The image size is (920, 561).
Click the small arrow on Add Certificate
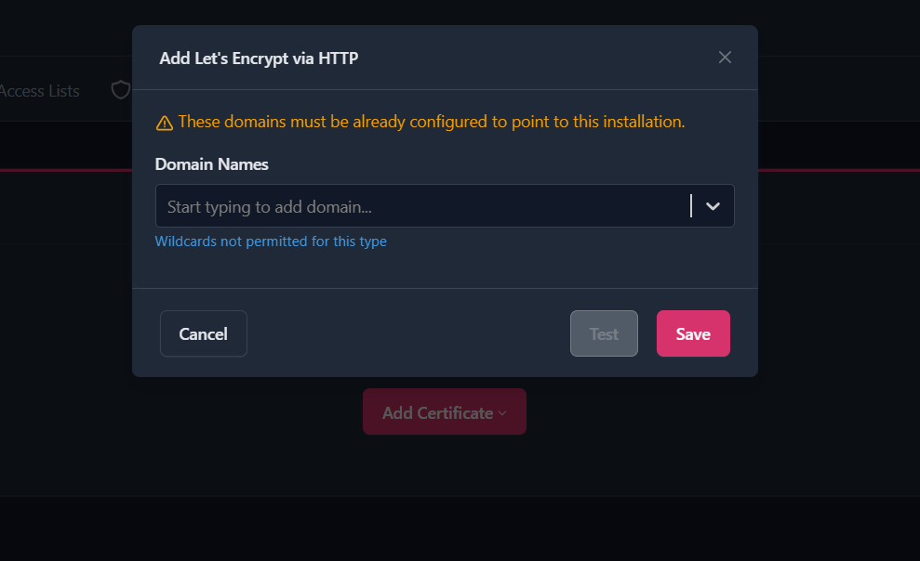pos(502,413)
